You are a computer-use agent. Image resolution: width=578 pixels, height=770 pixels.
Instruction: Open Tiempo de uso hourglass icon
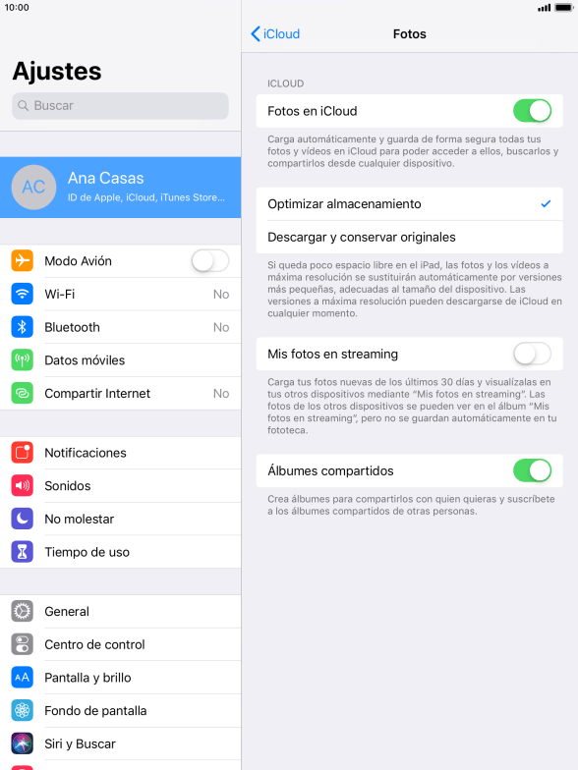tap(22, 552)
